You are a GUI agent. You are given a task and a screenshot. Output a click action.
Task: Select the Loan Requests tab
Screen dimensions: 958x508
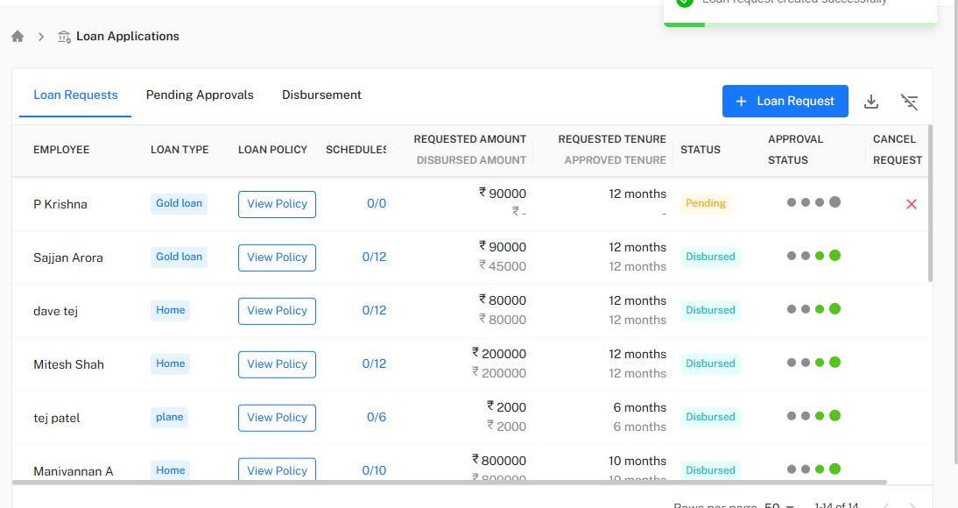pyautogui.click(x=75, y=95)
